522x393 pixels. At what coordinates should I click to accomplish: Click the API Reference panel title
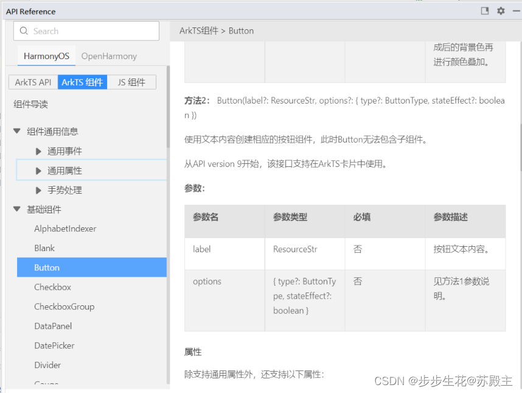(x=30, y=12)
